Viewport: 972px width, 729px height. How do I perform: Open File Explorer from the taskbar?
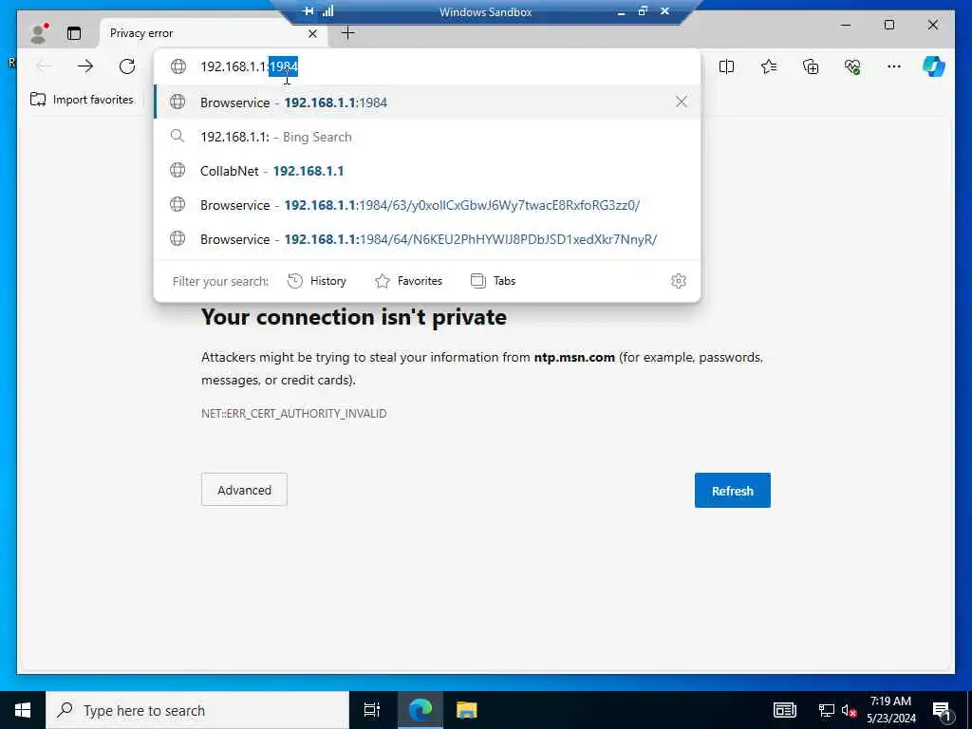467,710
